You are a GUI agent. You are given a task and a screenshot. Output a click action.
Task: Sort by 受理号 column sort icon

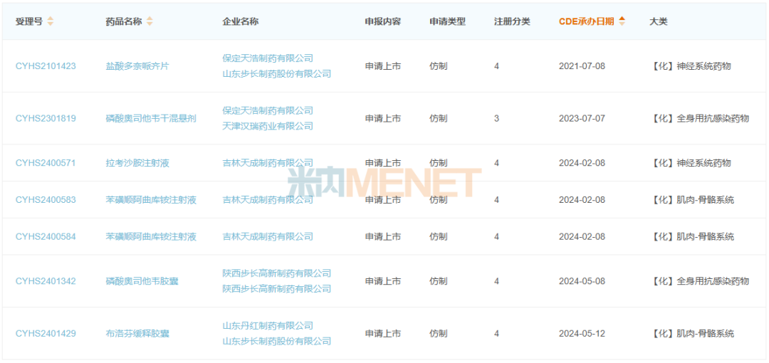[51, 21]
